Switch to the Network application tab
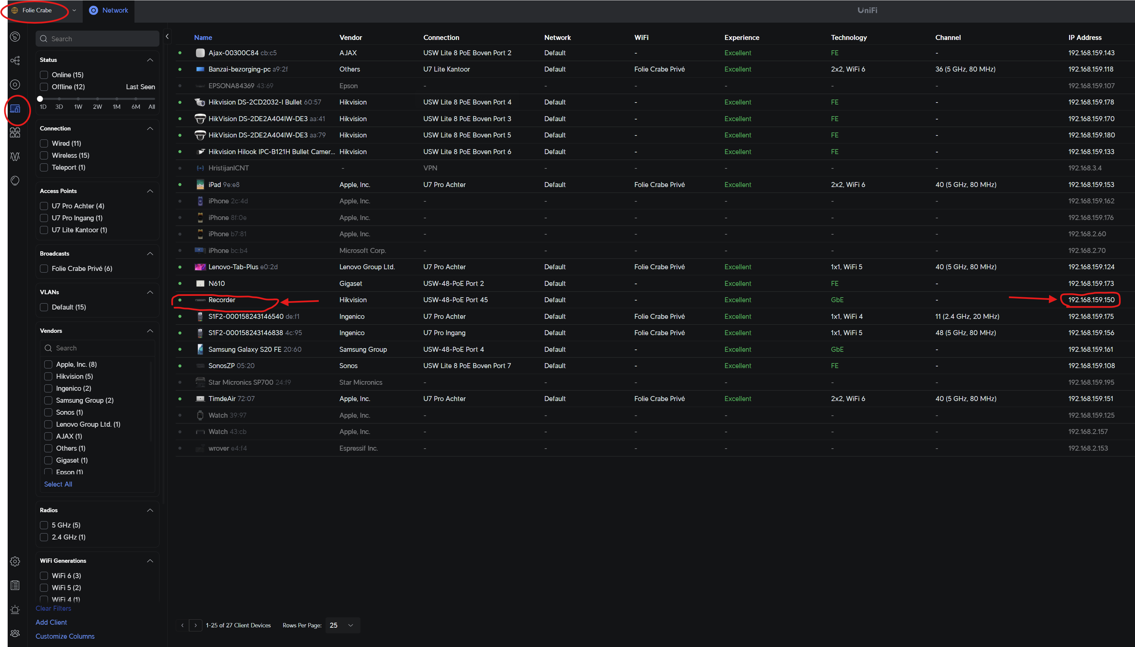1135x647 pixels. (109, 10)
